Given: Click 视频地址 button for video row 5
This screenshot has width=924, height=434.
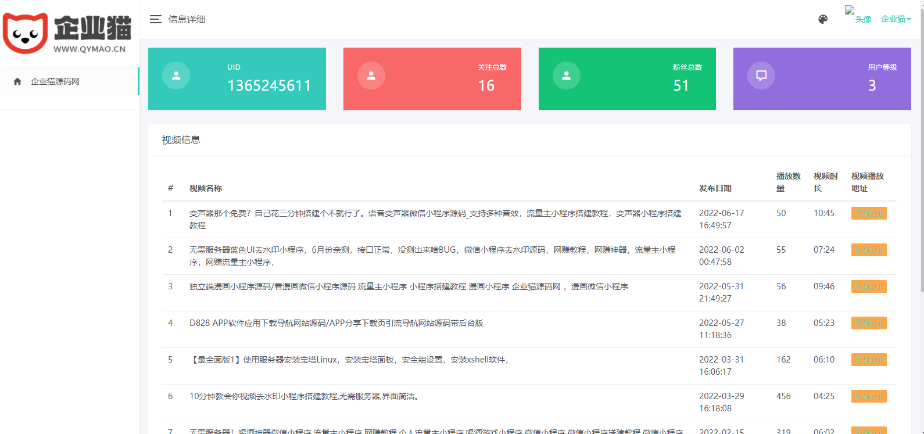Looking at the screenshot, I should (x=869, y=360).
